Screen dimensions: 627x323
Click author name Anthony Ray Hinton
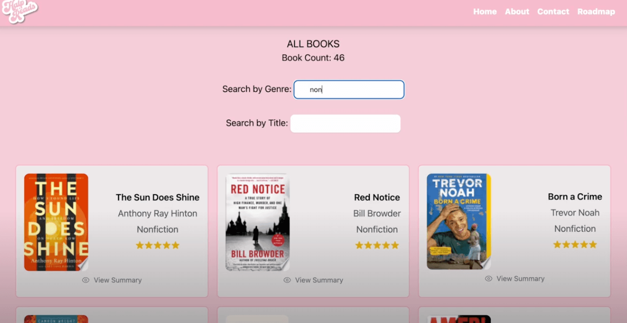click(157, 213)
